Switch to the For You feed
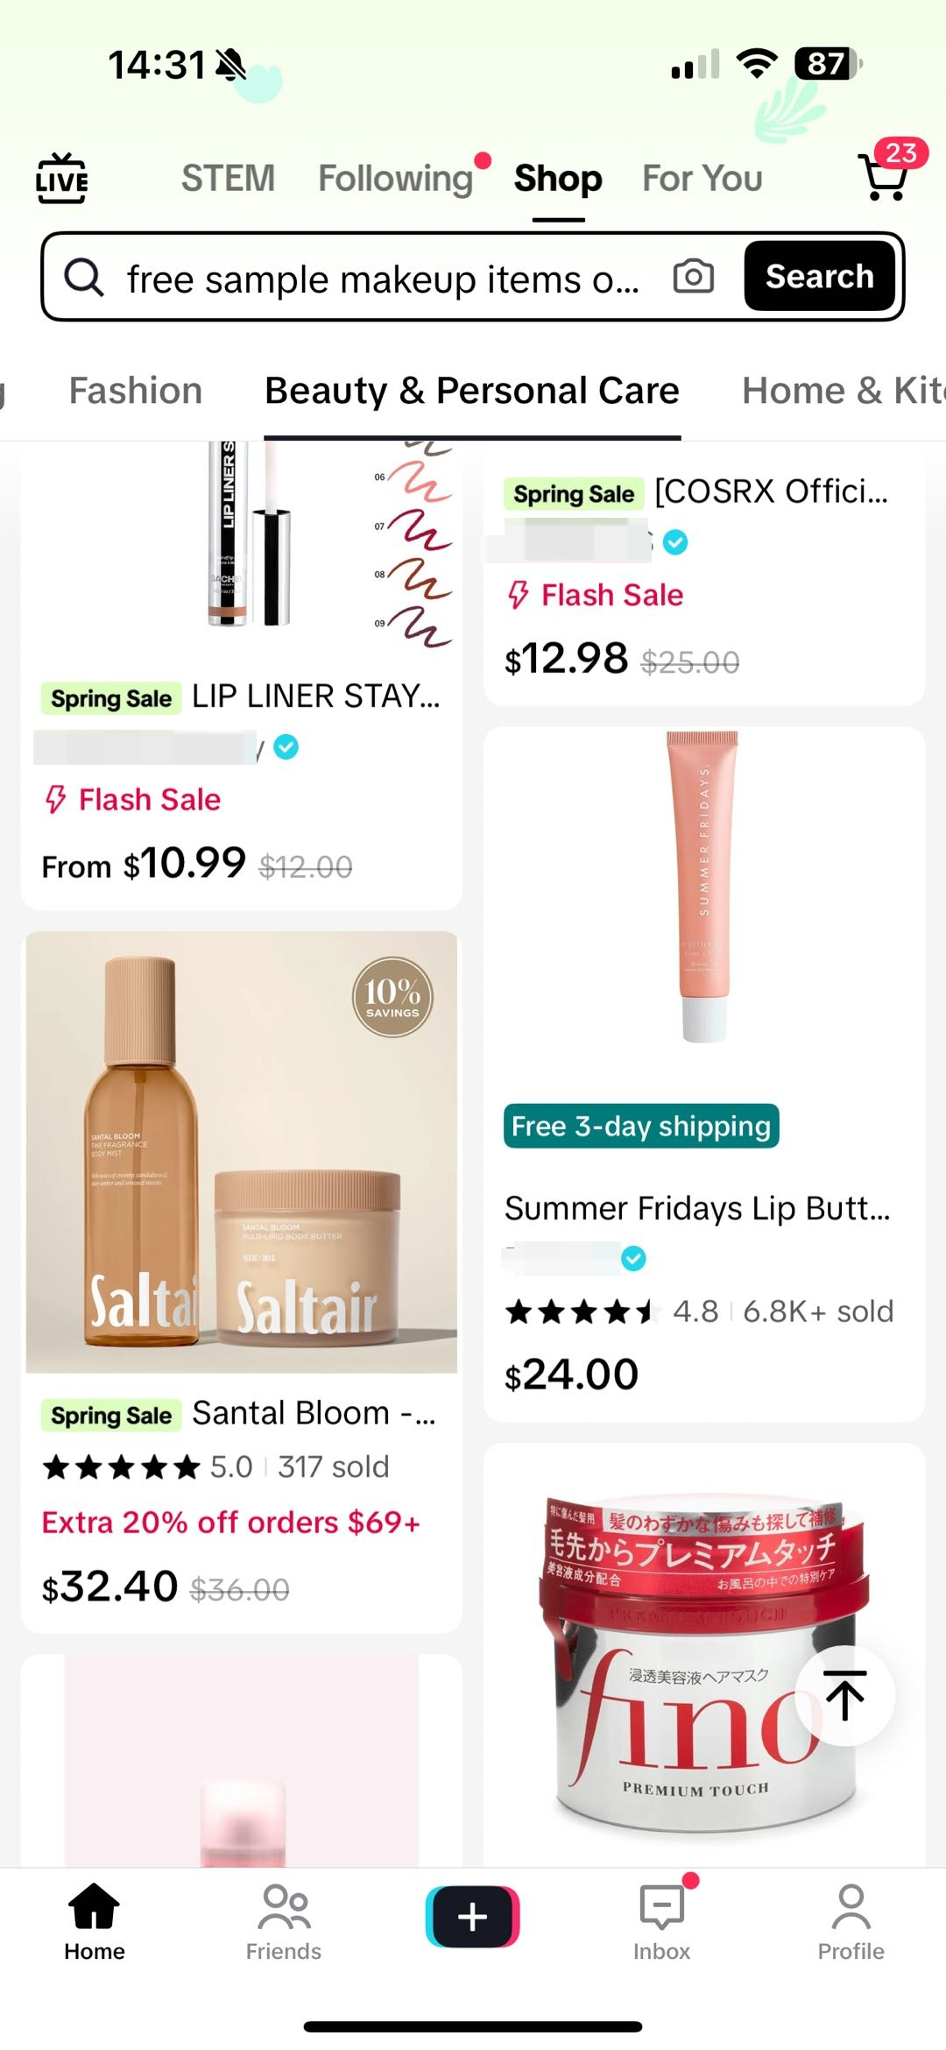Screen dimensions: 946x2050 (702, 179)
